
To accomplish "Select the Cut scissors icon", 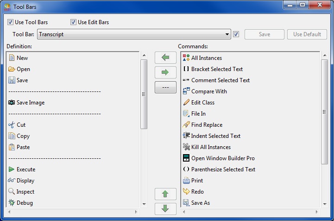I will point(12,125).
